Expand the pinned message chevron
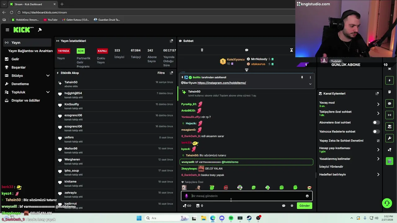 [x=310, y=84]
